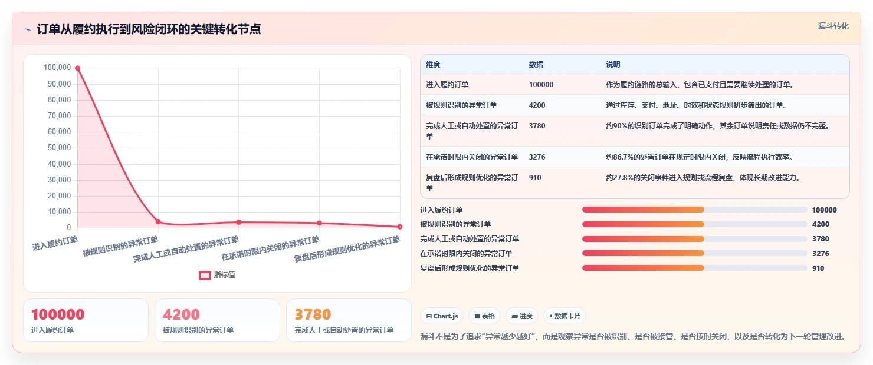Click progress bar for 完成人工或自动处置的异常订单

point(694,239)
